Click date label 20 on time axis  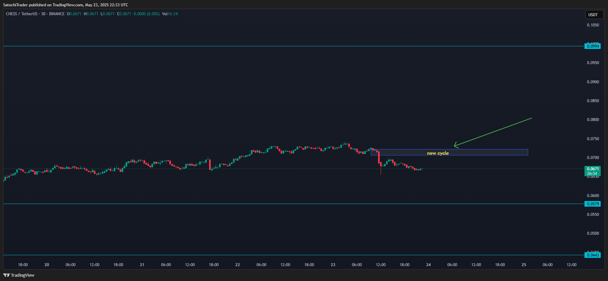(x=47, y=265)
